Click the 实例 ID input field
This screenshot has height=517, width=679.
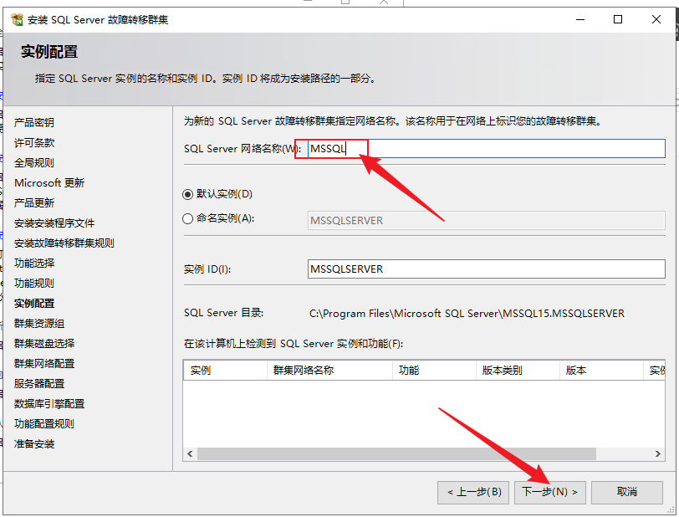(x=487, y=269)
